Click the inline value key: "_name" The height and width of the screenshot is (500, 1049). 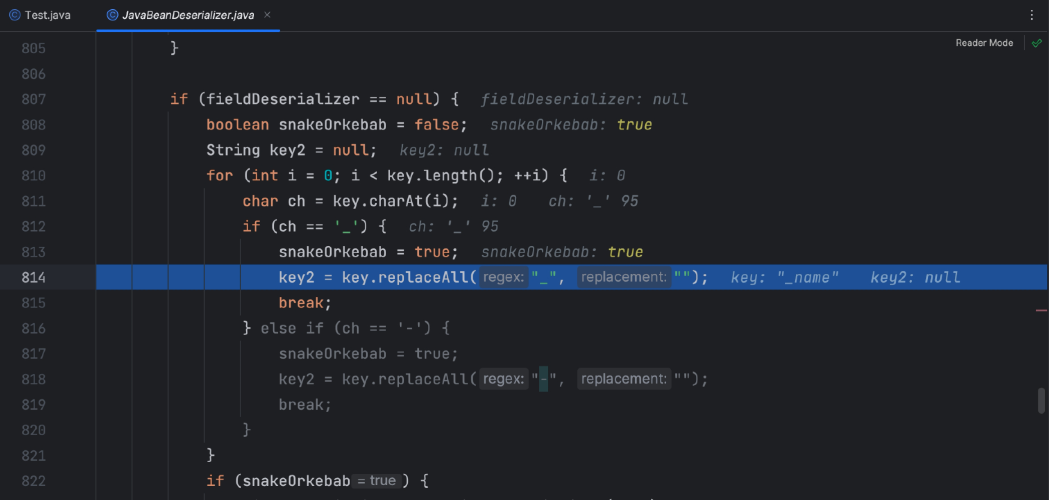click(784, 277)
